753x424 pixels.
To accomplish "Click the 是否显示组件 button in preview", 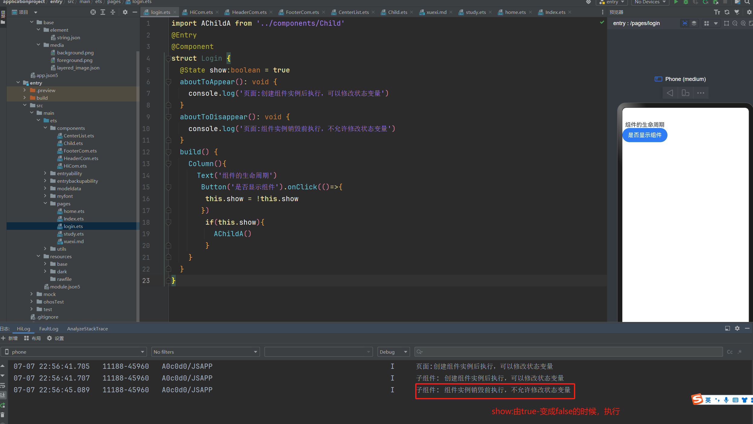I will click(644, 135).
